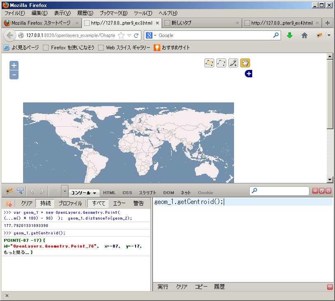Expand もっと見る in console output
Viewport: 335px width, 301px height.
point(15,252)
